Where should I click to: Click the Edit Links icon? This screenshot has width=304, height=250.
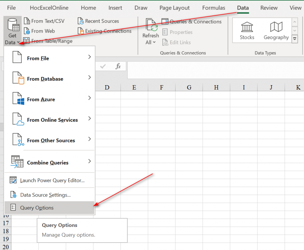(x=165, y=42)
